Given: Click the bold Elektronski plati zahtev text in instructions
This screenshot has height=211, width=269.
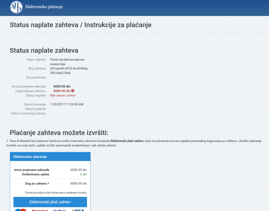Looking at the screenshot, I should tap(127, 141).
